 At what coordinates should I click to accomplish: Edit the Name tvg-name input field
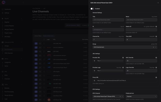tap(141, 20)
